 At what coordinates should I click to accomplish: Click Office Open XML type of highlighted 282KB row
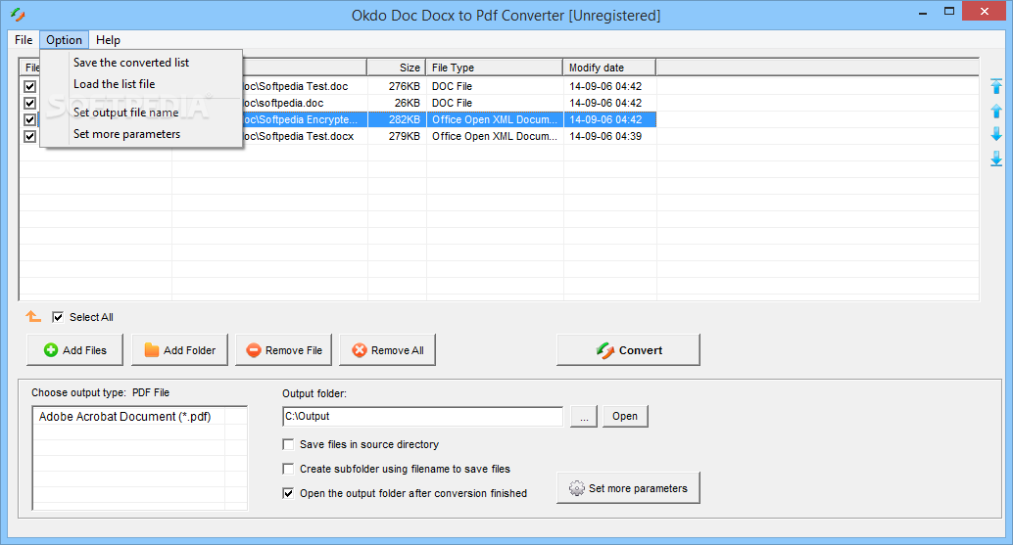pos(494,120)
